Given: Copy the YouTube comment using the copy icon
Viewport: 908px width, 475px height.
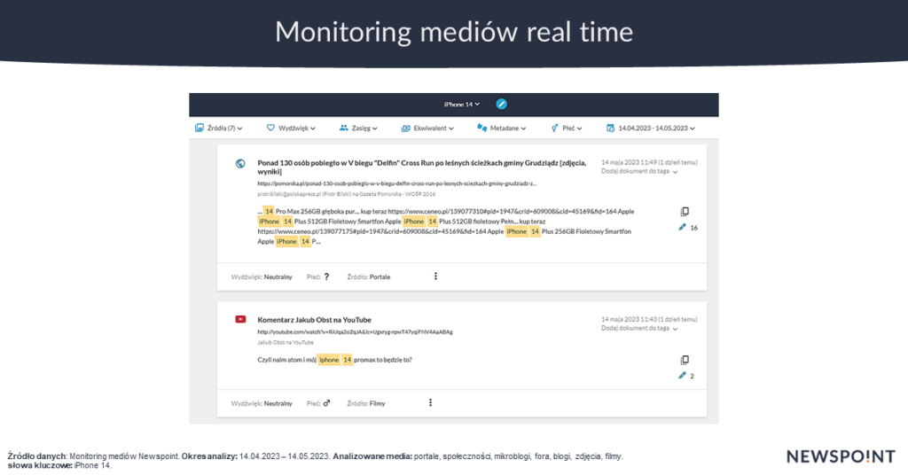Looking at the screenshot, I should coord(685,360).
